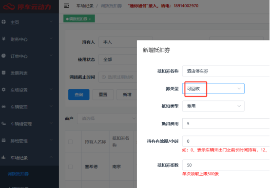Switch to the green 调拨抵扣券 tab

79,19
